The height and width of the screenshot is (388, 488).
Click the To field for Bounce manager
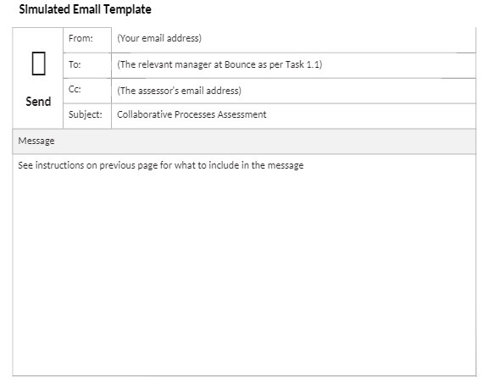(x=293, y=65)
